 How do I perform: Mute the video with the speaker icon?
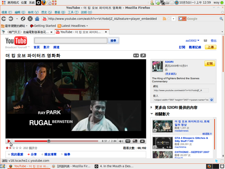[x=121, y=141]
